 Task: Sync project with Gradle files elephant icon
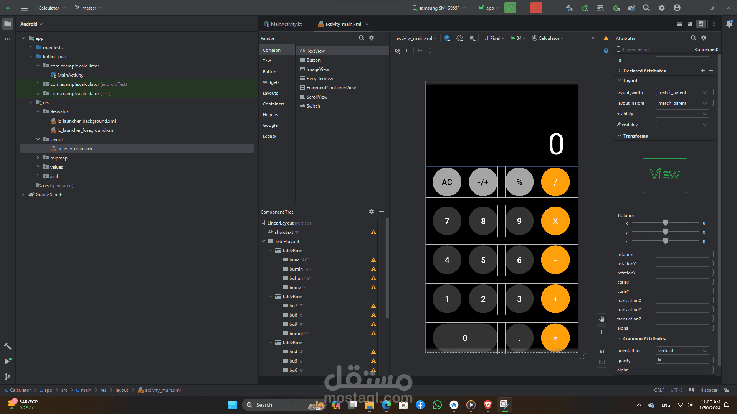tap(631, 8)
